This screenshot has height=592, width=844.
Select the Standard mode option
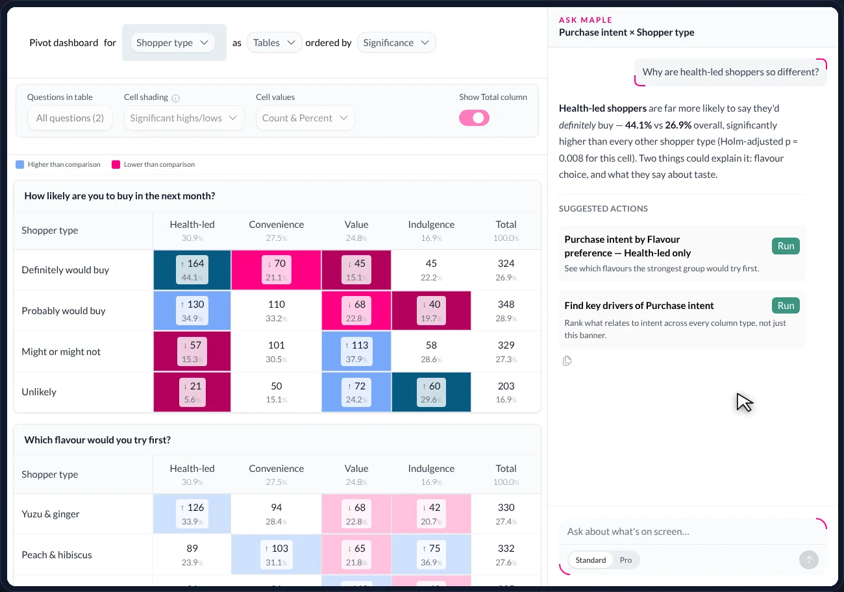[591, 560]
